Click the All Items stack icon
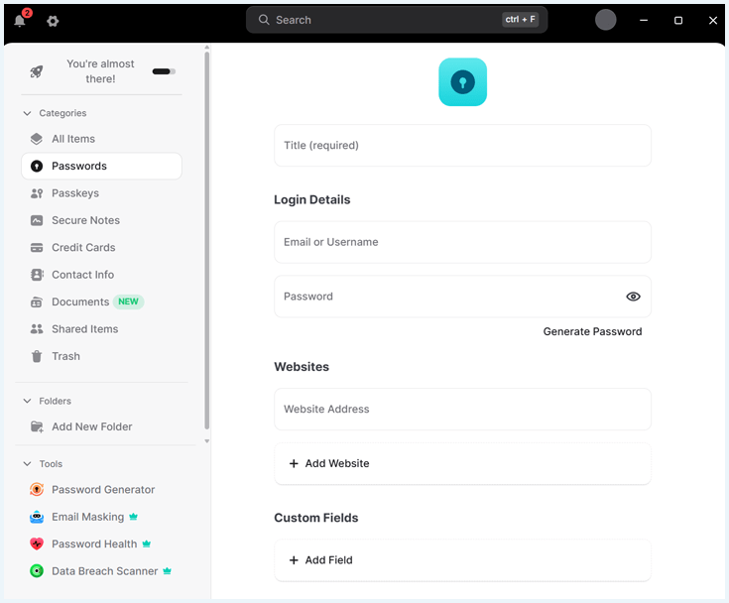Screen dimensions: 729x603 [37, 139]
